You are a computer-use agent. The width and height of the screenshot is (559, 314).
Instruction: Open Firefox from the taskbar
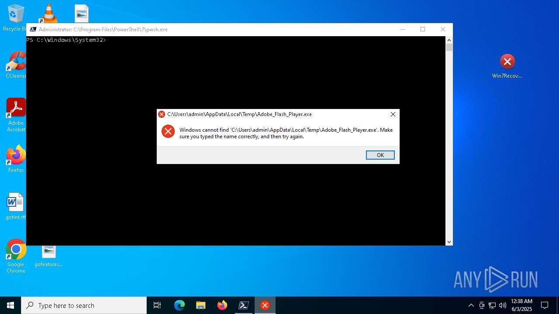[x=222, y=305]
